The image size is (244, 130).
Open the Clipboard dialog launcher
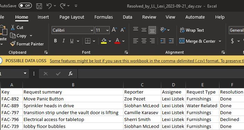[46, 52]
